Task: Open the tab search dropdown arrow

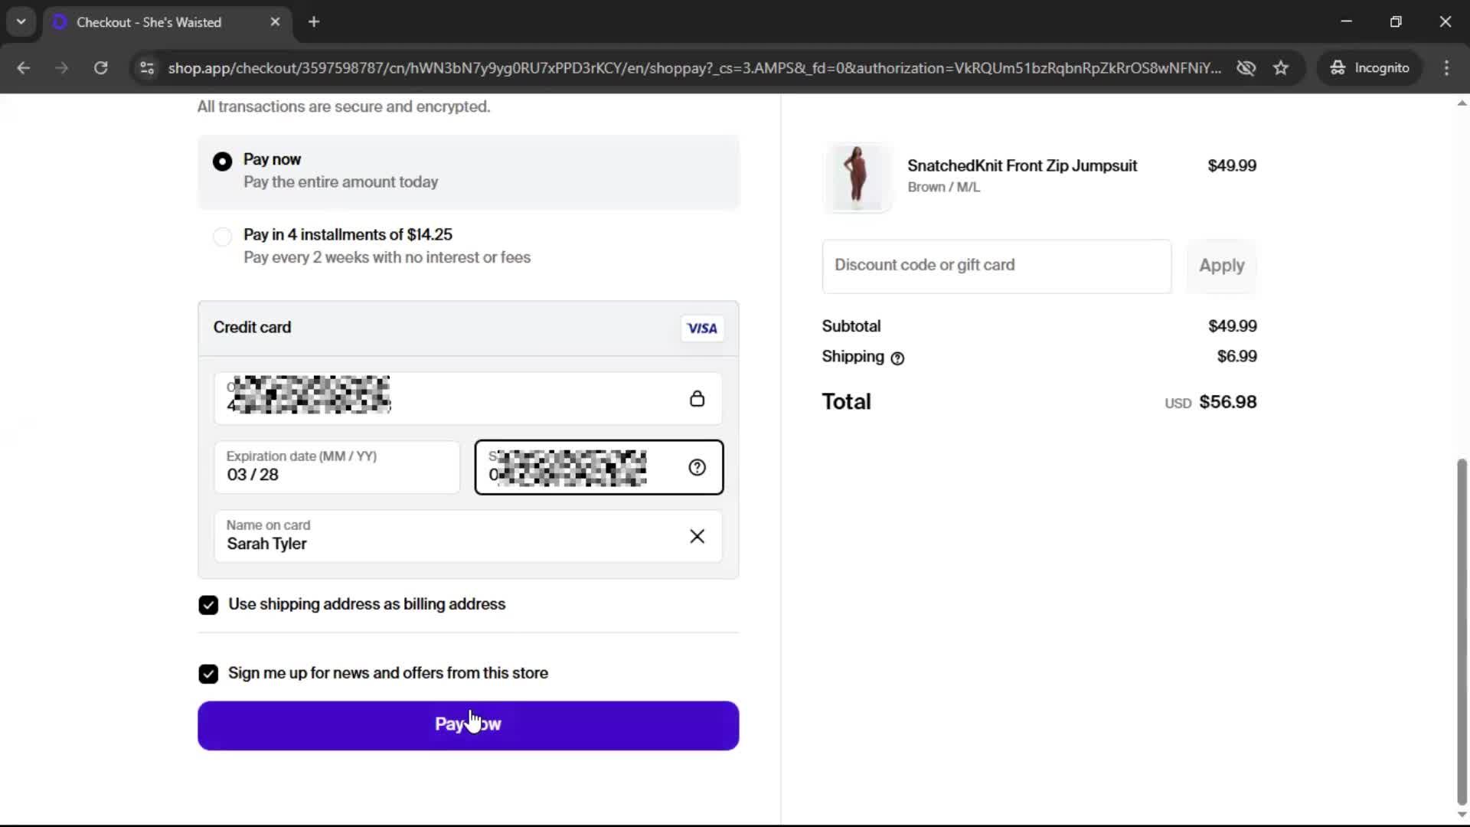Action: (x=21, y=21)
